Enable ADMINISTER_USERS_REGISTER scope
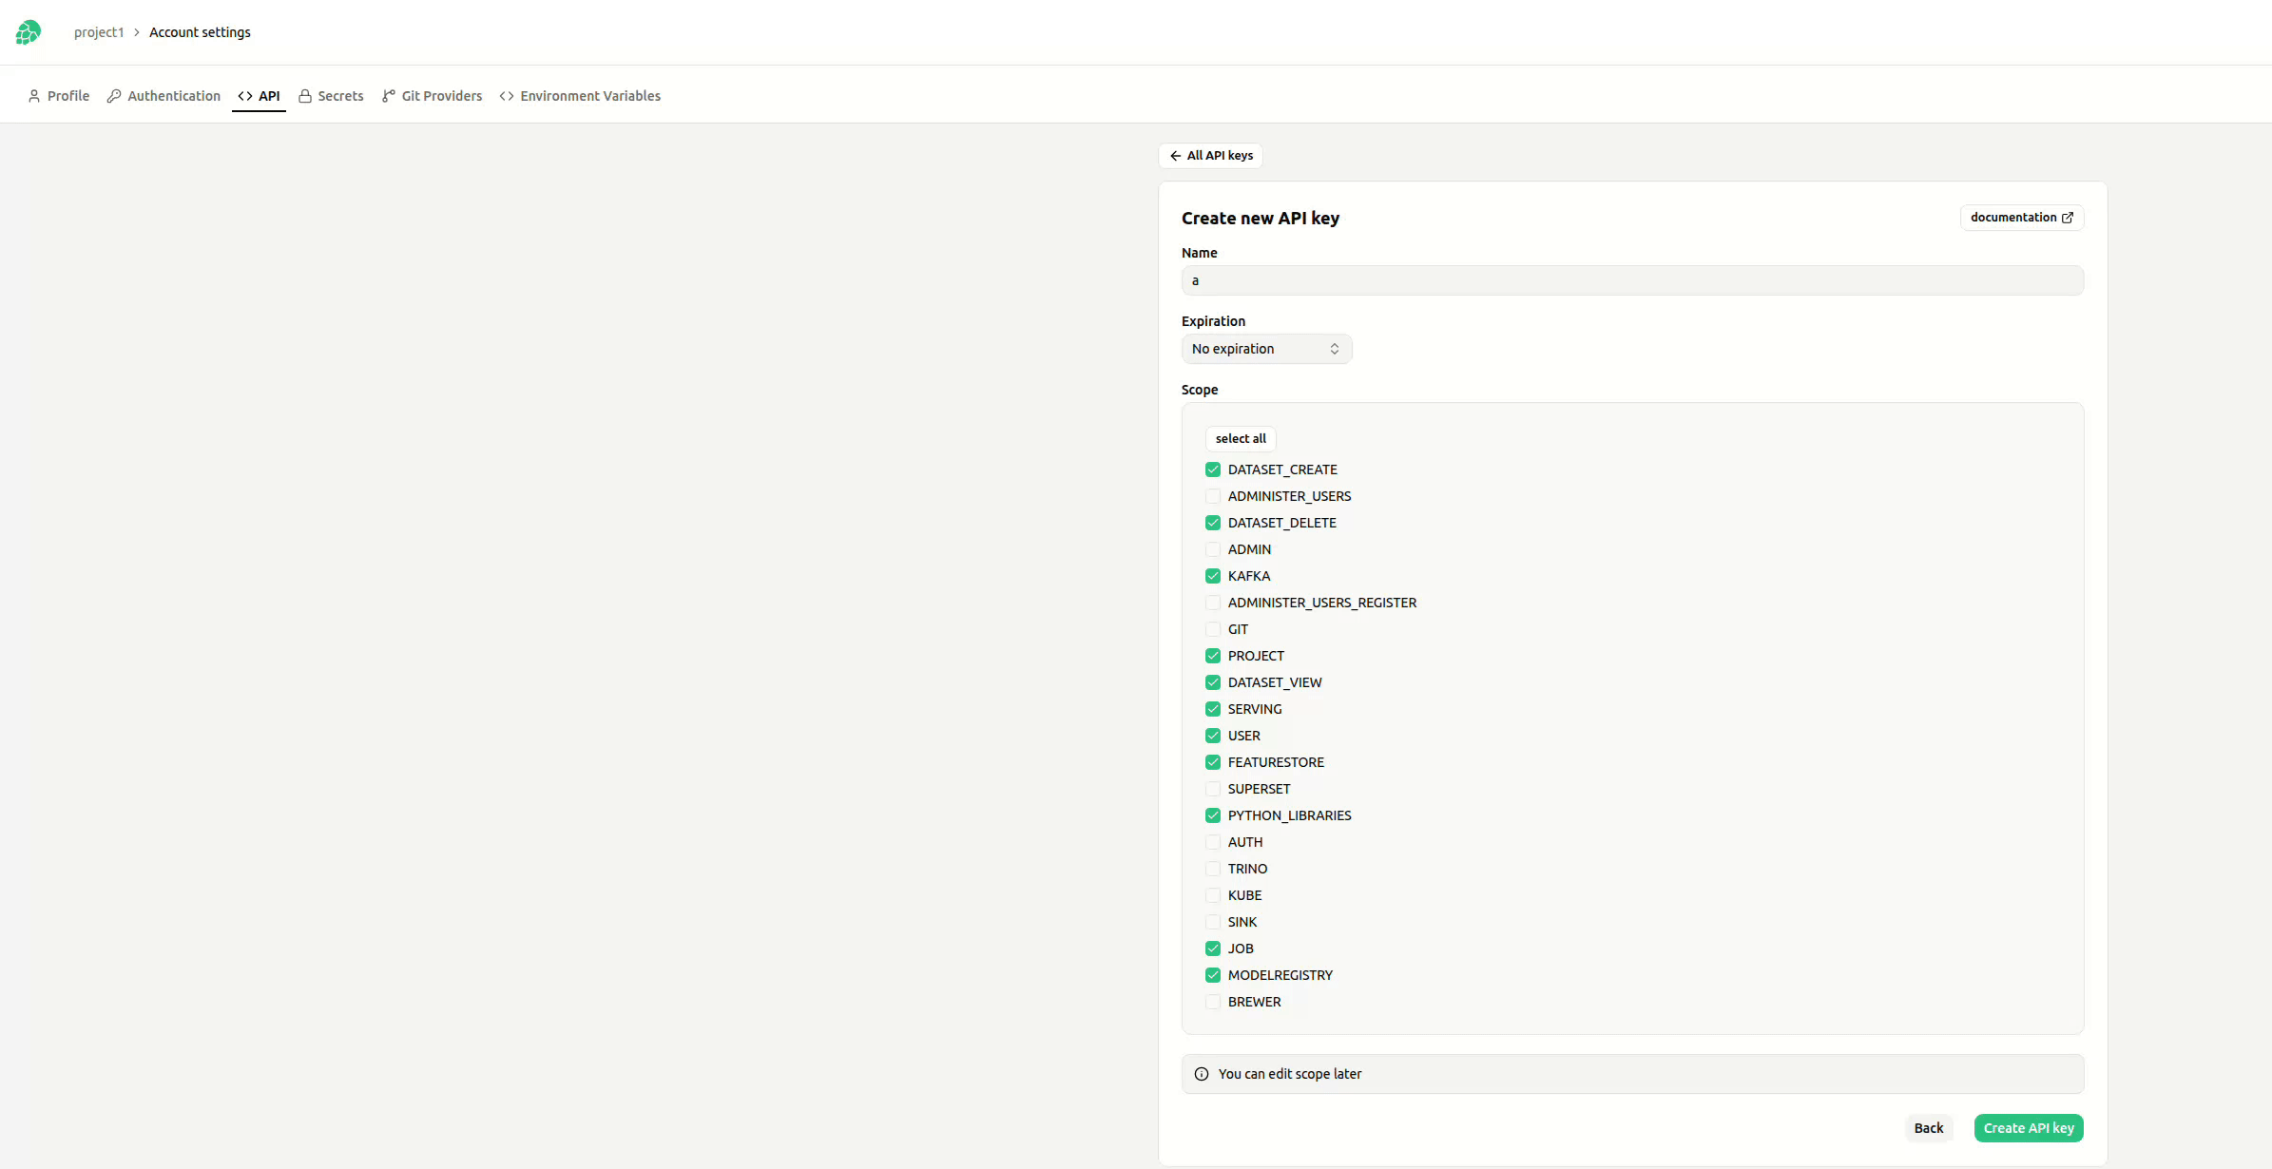The height and width of the screenshot is (1169, 2272). 1213,603
